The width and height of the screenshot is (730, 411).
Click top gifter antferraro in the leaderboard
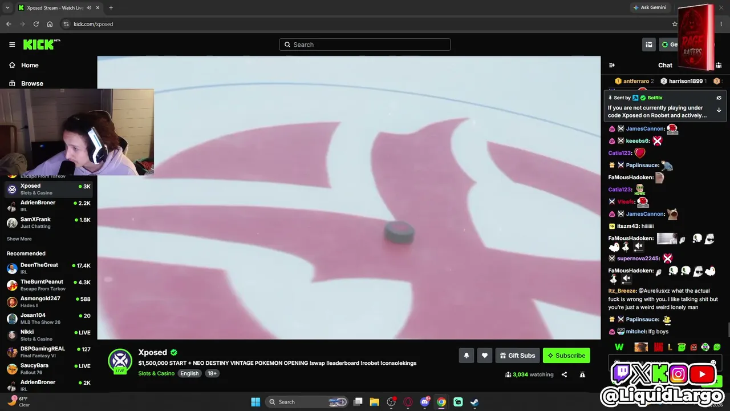636,81
